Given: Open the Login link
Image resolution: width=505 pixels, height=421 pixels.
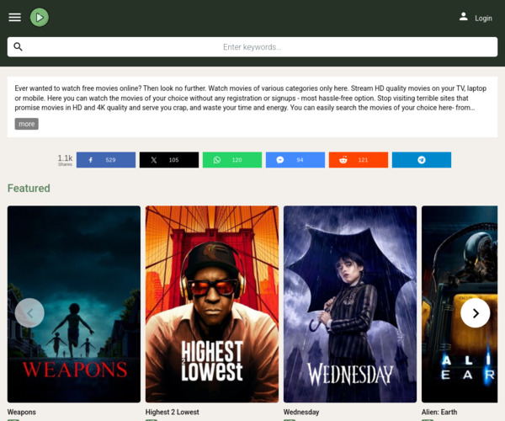Looking at the screenshot, I should point(483,18).
